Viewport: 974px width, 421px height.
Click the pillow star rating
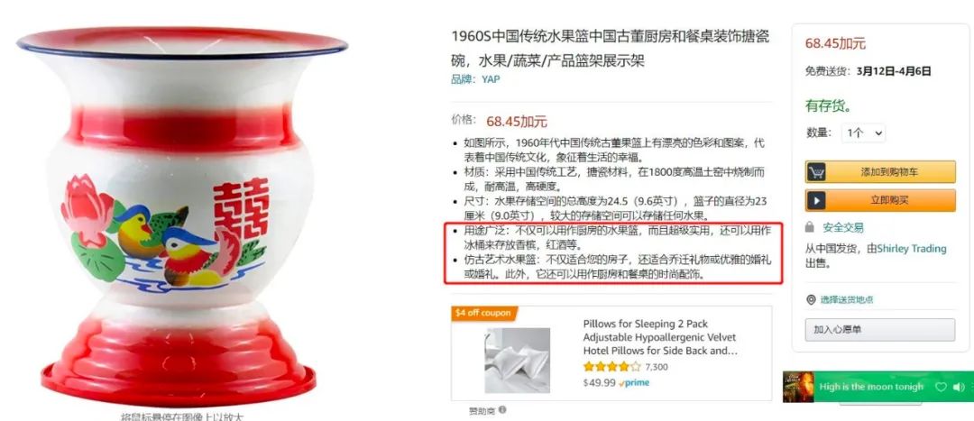(x=611, y=367)
